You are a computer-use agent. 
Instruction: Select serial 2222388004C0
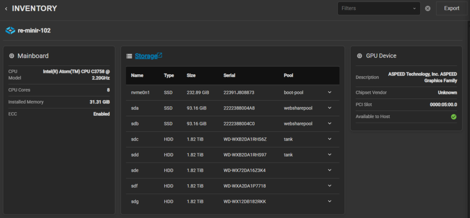pos(239,124)
